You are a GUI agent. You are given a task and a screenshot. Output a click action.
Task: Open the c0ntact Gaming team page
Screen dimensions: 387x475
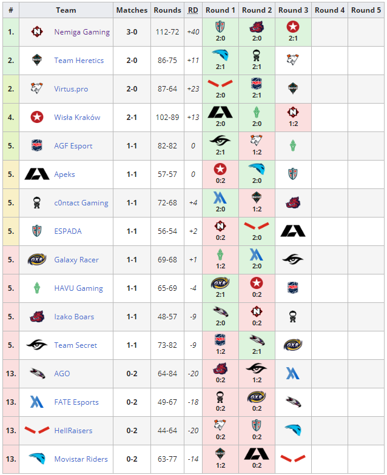pos(81,203)
